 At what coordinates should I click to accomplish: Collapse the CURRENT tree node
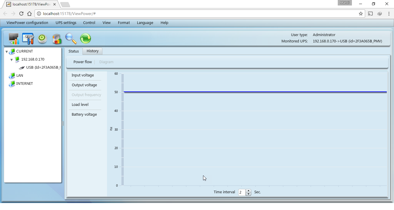tap(7, 52)
